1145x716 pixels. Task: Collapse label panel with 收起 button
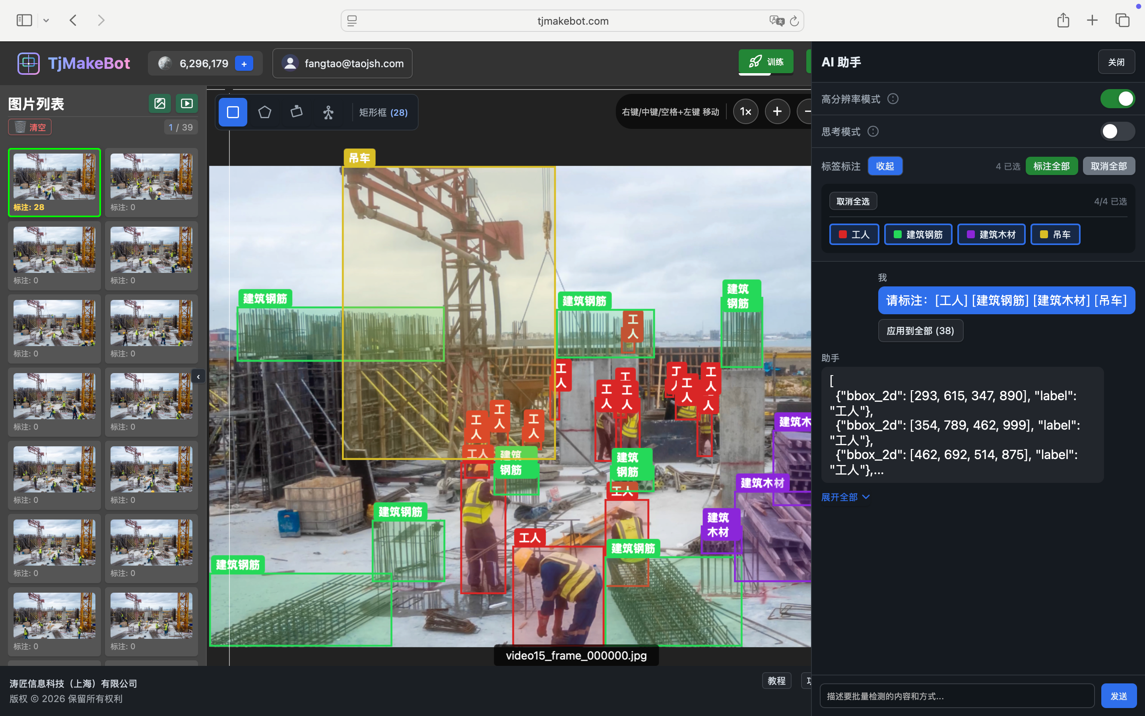885,166
